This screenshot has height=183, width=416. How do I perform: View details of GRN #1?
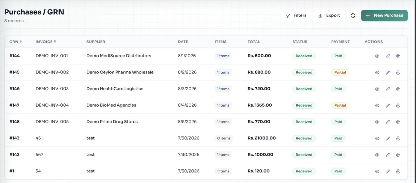[377, 171]
